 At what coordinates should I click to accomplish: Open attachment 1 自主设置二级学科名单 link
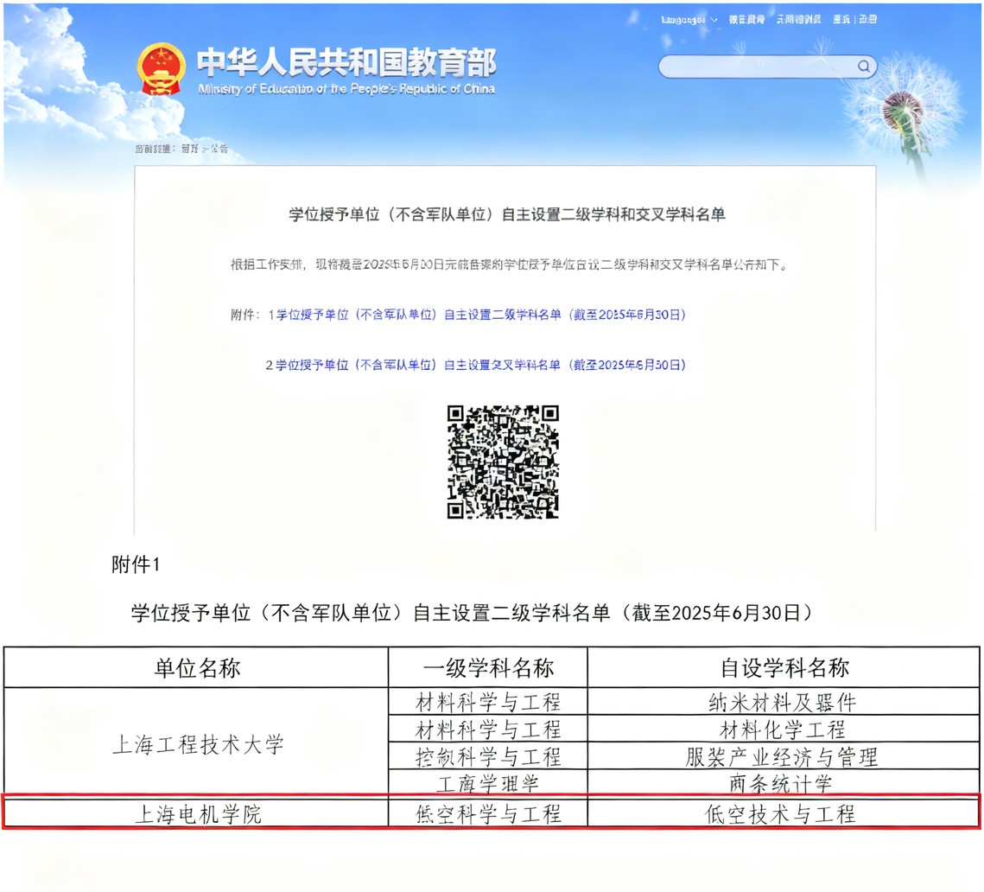479,315
